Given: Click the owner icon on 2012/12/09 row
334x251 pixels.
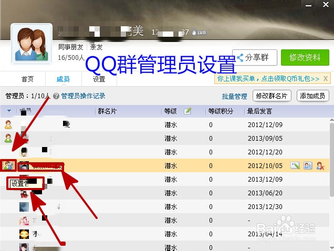Looking at the screenshot, I should 8,124.
